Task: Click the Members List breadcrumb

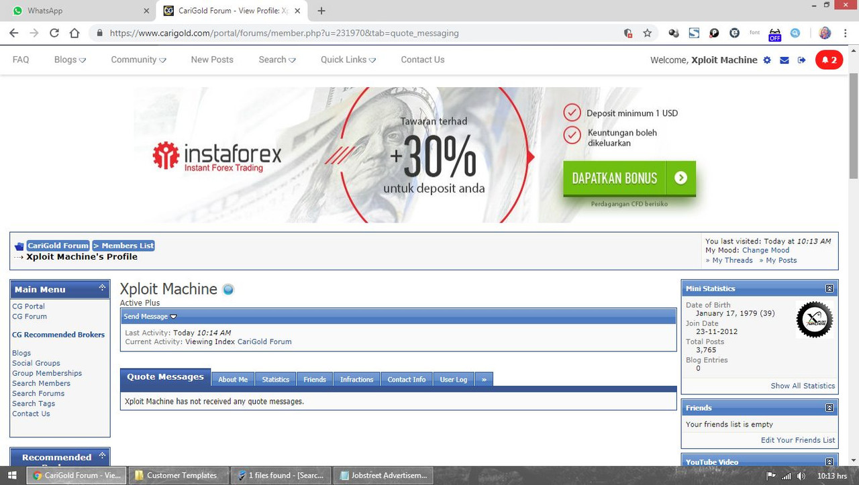Action: [123, 246]
